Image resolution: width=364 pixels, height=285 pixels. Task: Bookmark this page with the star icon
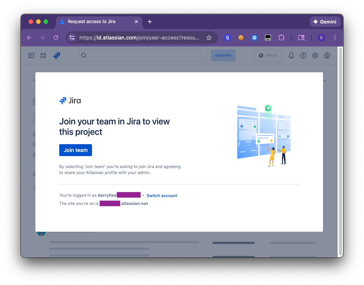click(209, 38)
